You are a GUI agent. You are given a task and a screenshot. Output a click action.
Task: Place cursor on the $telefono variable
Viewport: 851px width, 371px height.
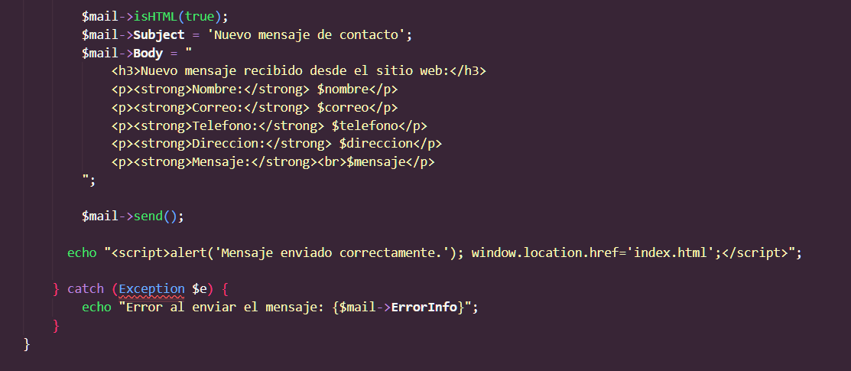(365, 126)
